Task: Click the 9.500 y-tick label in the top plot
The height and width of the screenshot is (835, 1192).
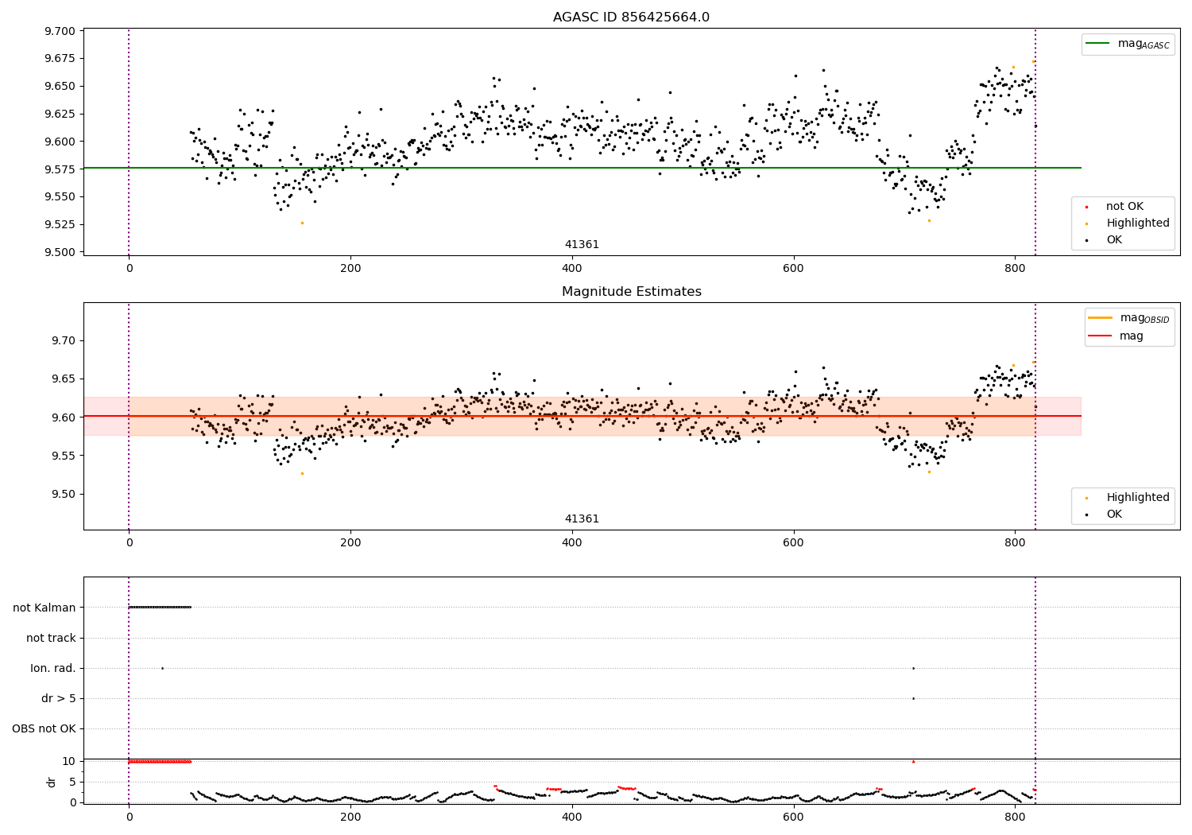Action: 60,252
